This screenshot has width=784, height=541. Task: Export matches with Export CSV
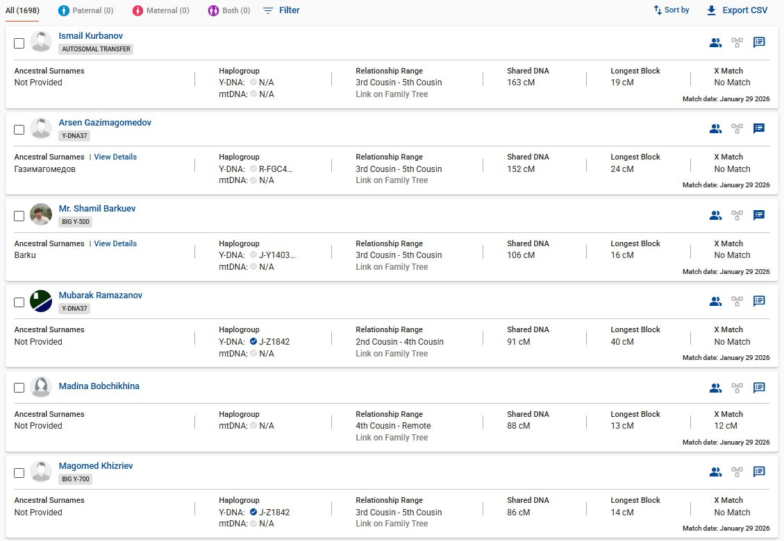coord(737,10)
